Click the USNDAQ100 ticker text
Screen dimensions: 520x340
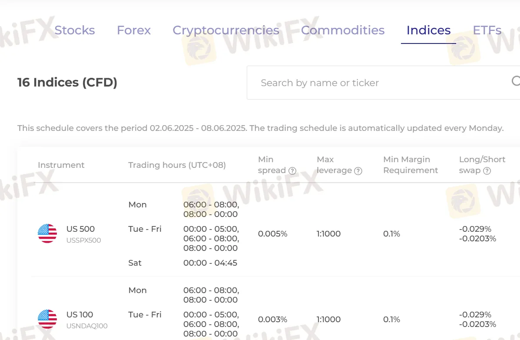pyautogui.click(x=87, y=326)
